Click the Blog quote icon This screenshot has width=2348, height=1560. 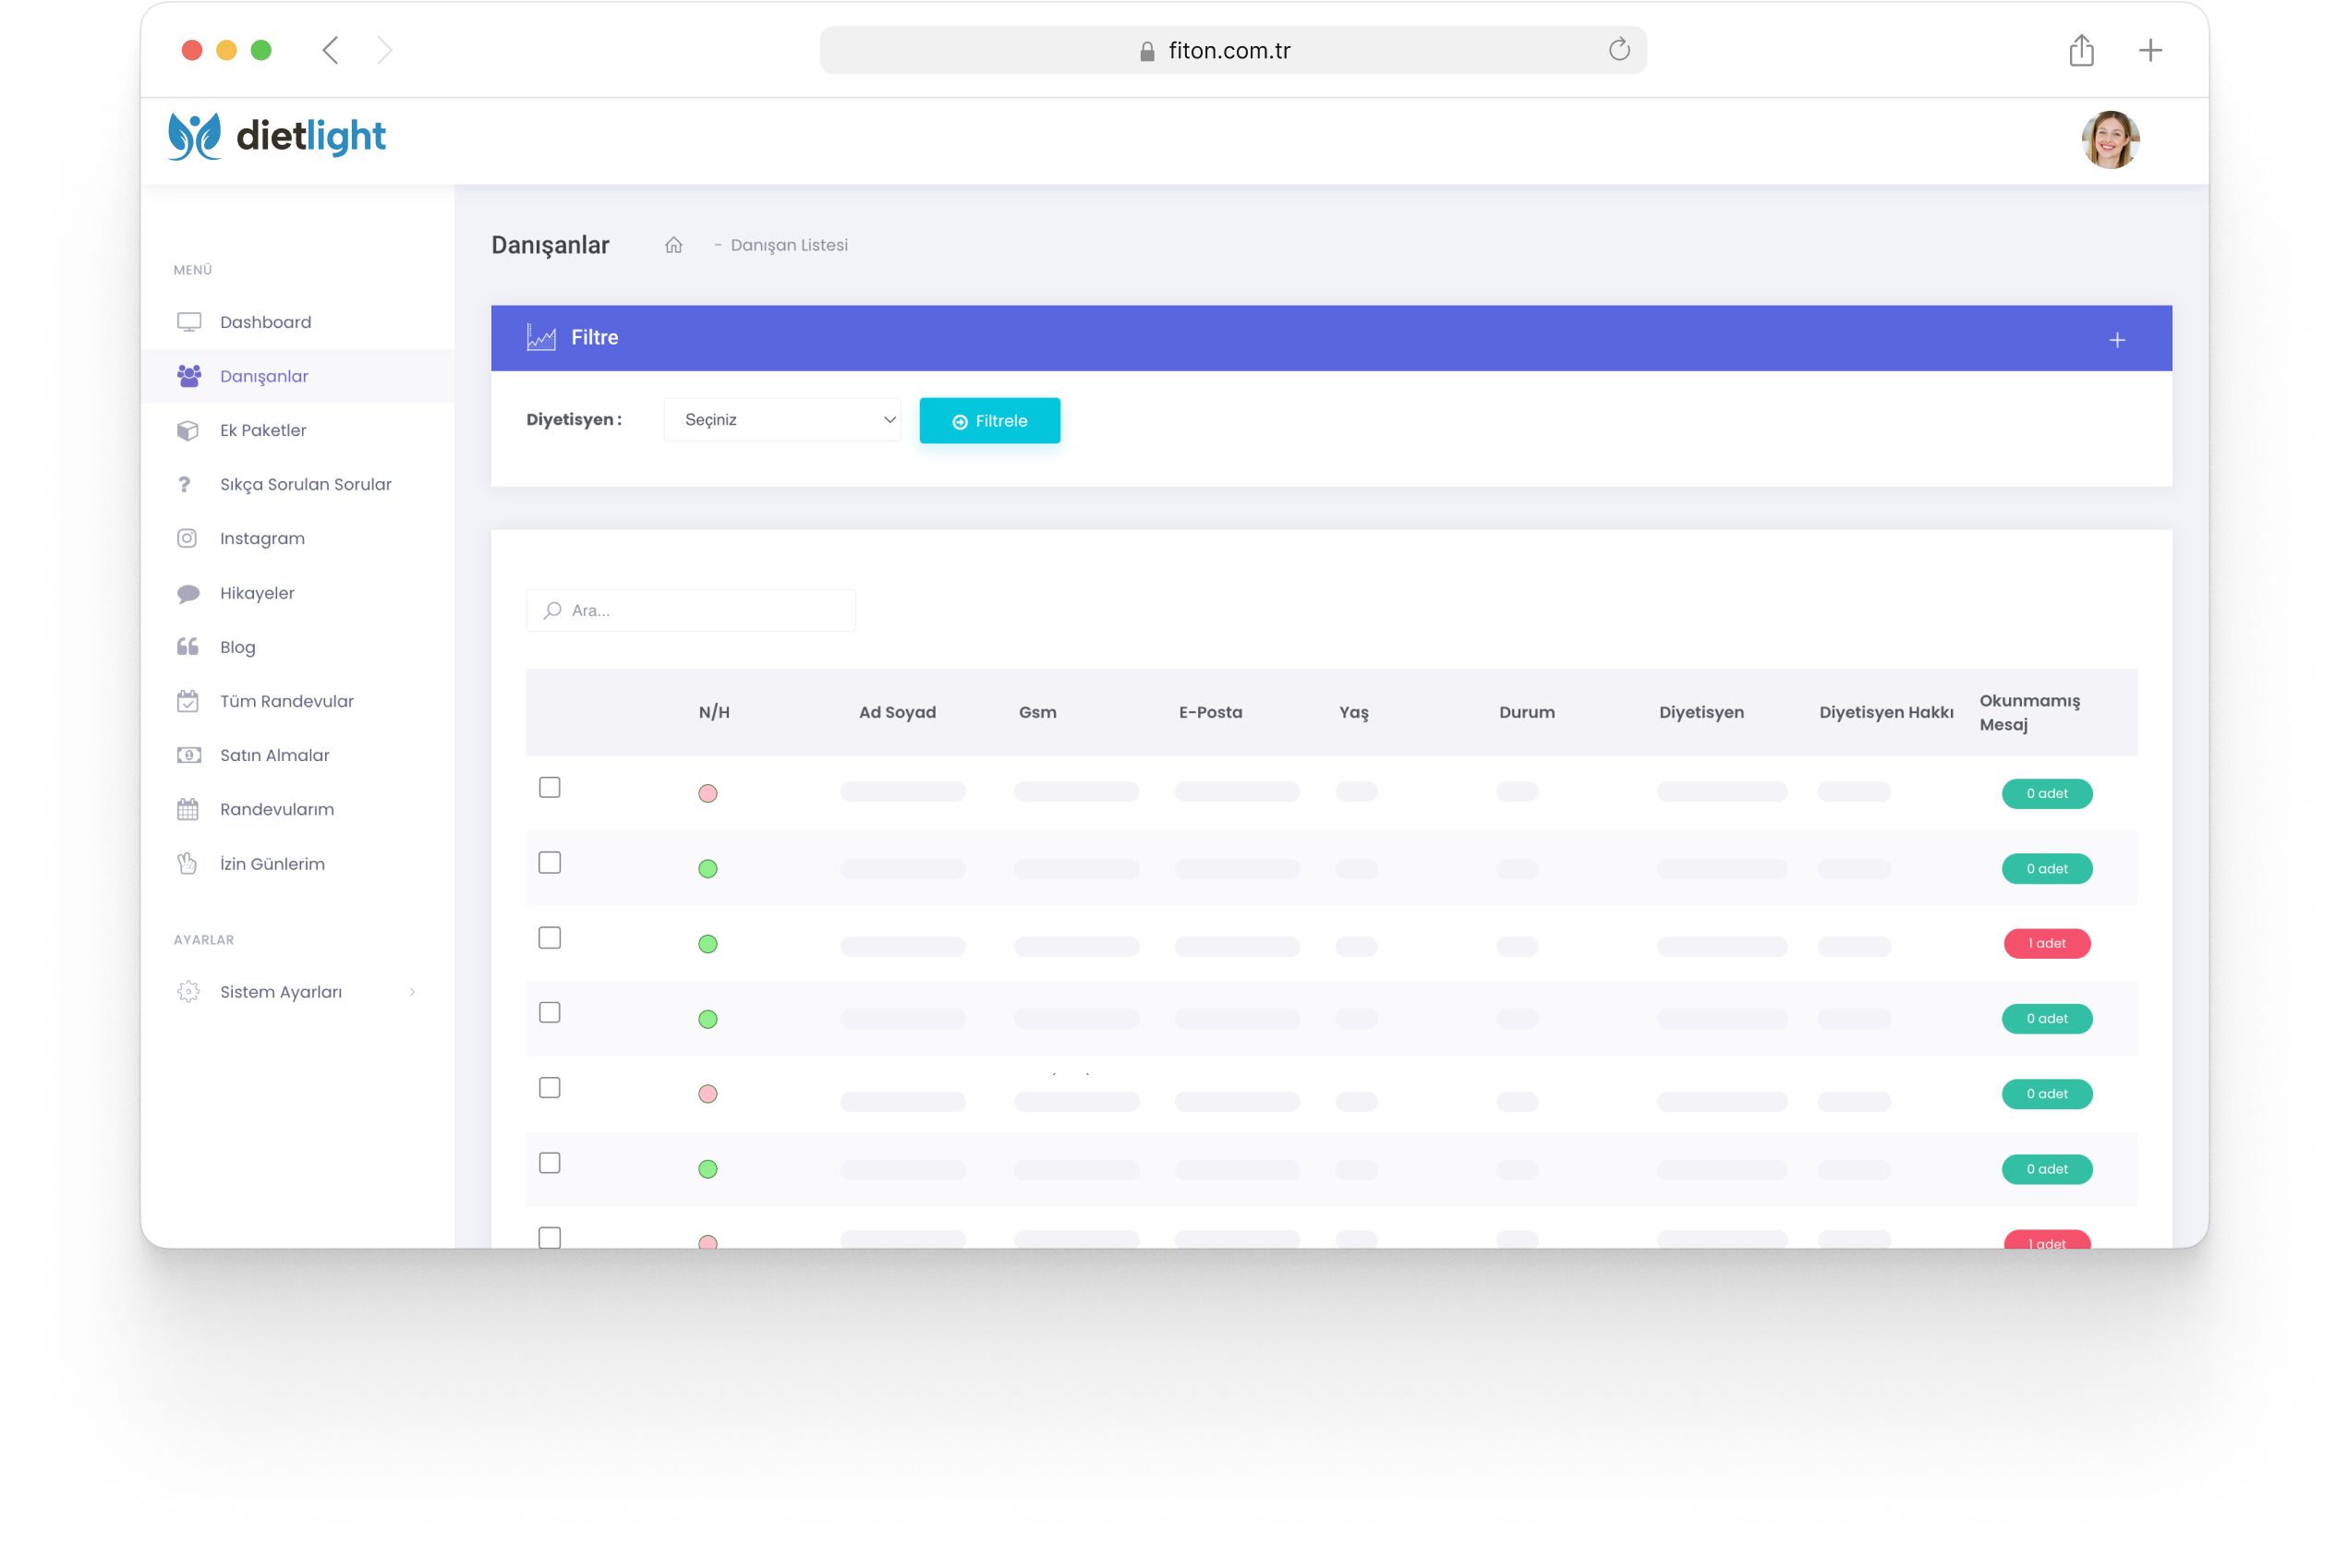click(188, 647)
